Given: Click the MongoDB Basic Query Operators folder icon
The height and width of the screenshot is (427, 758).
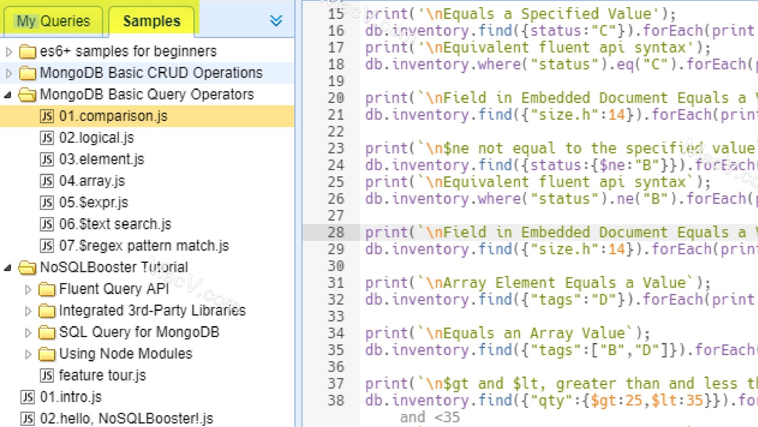Looking at the screenshot, I should (27, 95).
